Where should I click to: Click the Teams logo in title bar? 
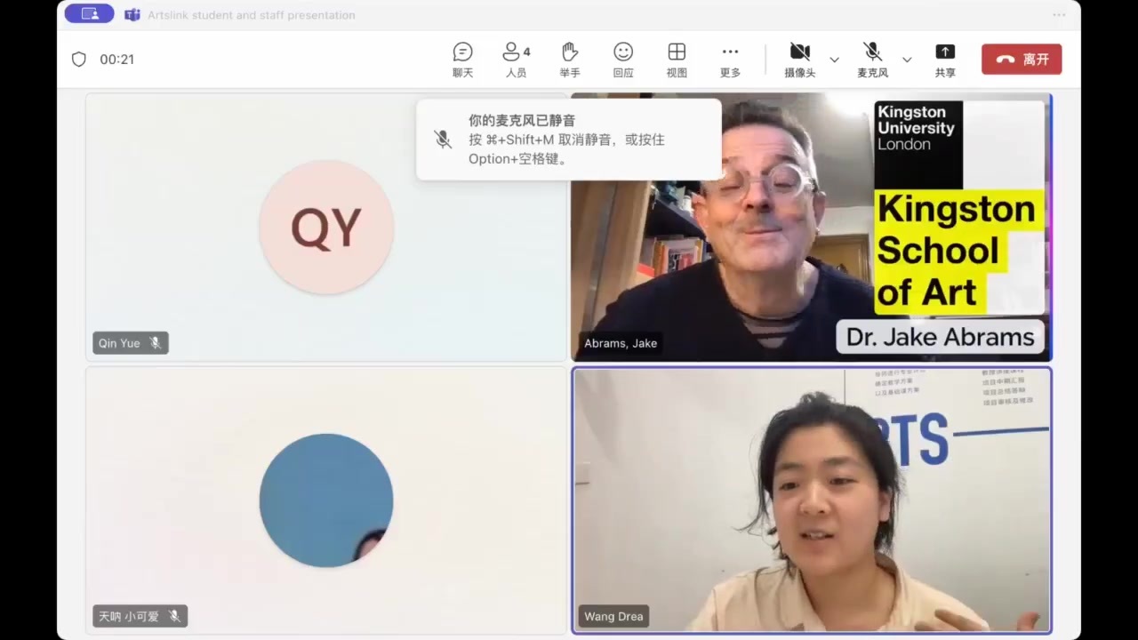[132, 14]
